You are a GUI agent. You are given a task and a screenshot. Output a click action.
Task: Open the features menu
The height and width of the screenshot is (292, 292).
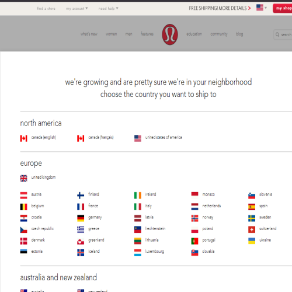pyautogui.click(x=147, y=34)
